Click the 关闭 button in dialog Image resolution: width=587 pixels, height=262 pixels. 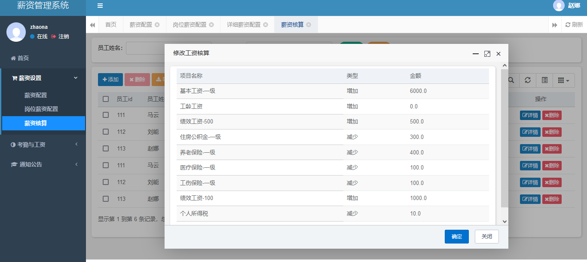[486, 237]
